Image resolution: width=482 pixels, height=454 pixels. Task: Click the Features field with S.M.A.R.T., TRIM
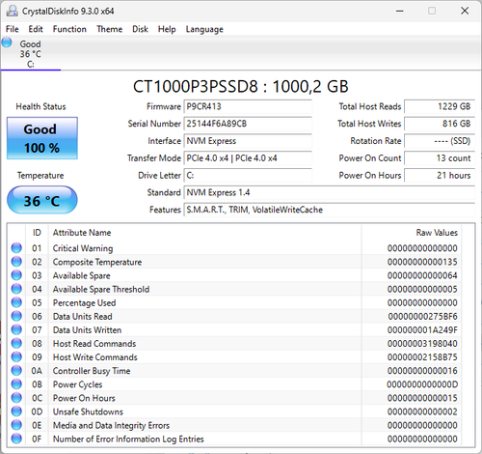tap(330, 210)
